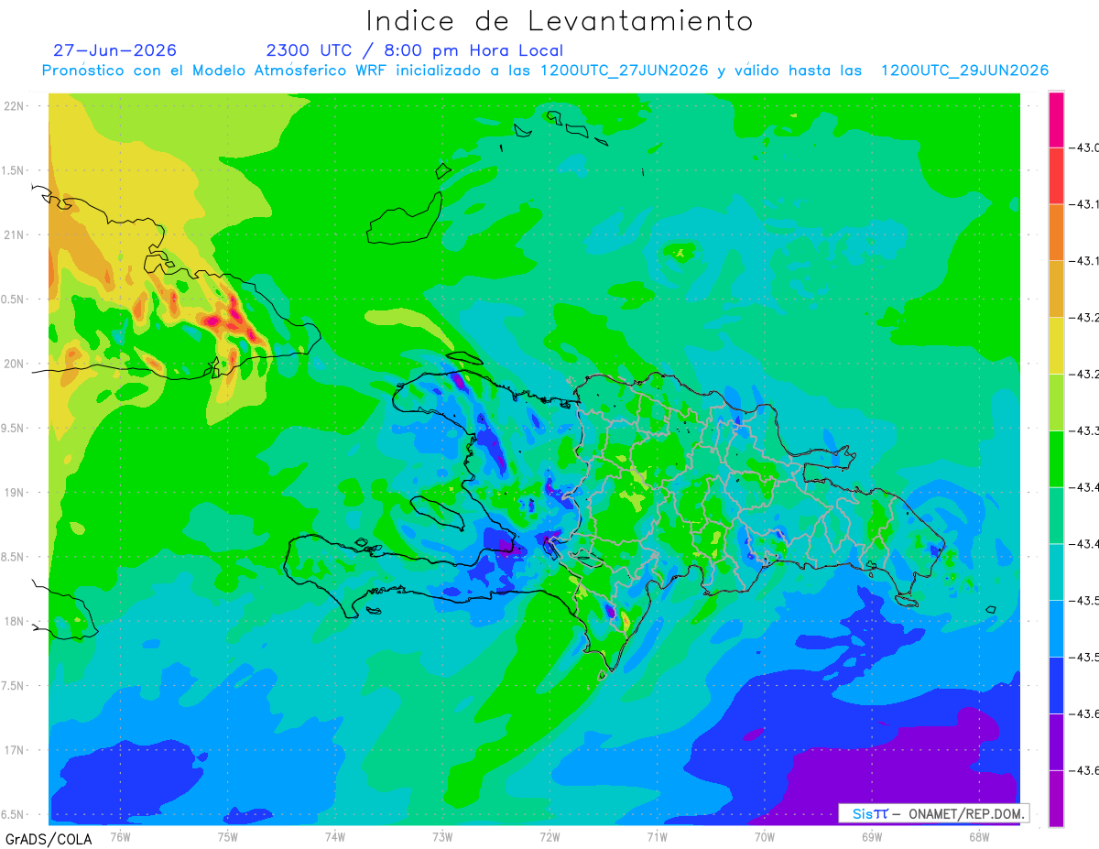Click the 'SisTT – ONAMET/REP.DOM.' credit box

pos(935,813)
